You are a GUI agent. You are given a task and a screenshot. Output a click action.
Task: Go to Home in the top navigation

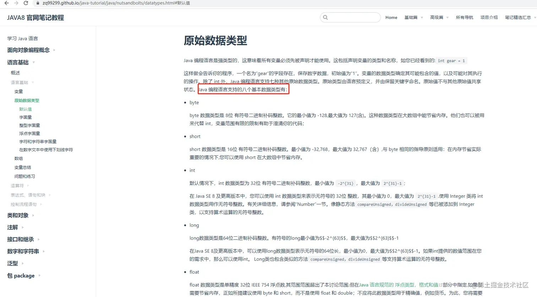point(391,17)
